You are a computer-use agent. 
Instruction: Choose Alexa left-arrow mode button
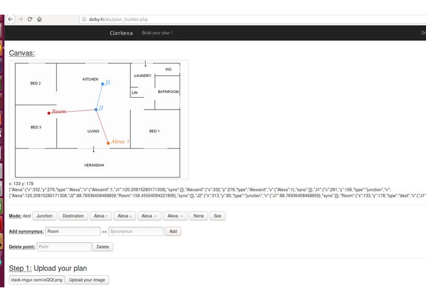150,216
